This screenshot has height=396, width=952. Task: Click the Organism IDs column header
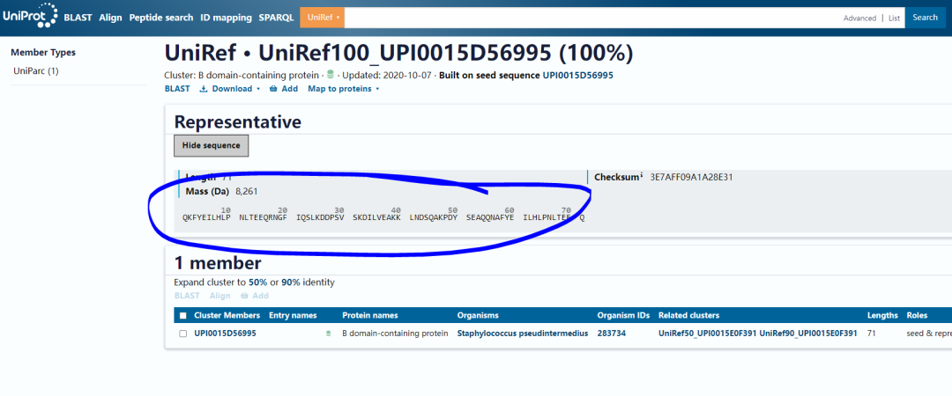pos(623,315)
